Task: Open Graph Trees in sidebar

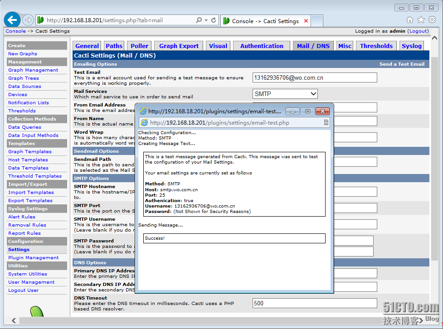Action: [24, 78]
